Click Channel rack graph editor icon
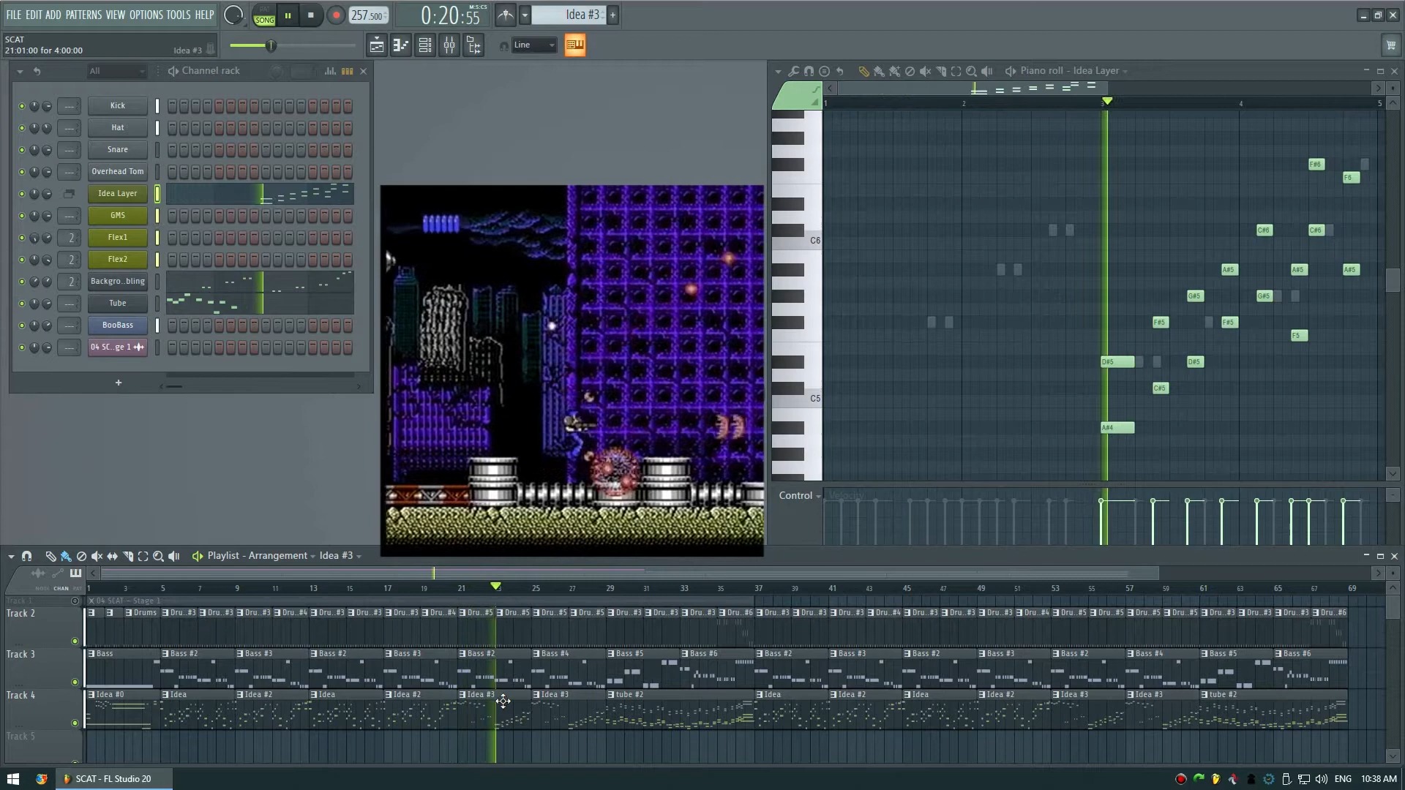The width and height of the screenshot is (1405, 790). pyautogui.click(x=330, y=71)
